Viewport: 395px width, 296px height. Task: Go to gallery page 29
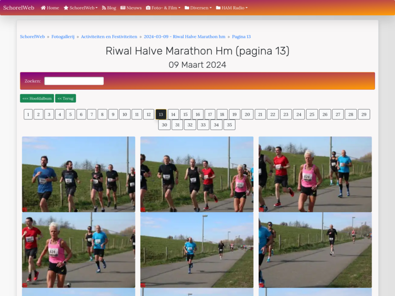tap(364, 114)
